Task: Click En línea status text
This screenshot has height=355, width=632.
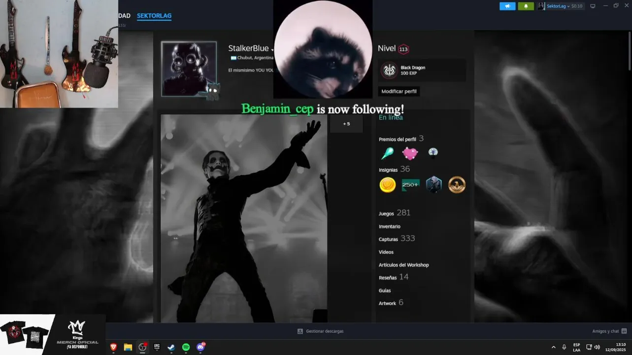Action: coord(391,117)
